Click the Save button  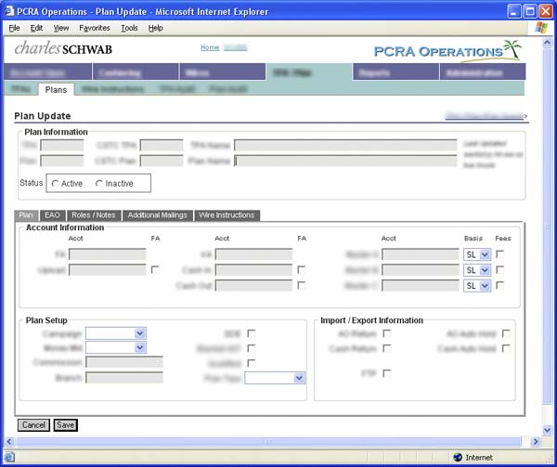click(x=65, y=425)
